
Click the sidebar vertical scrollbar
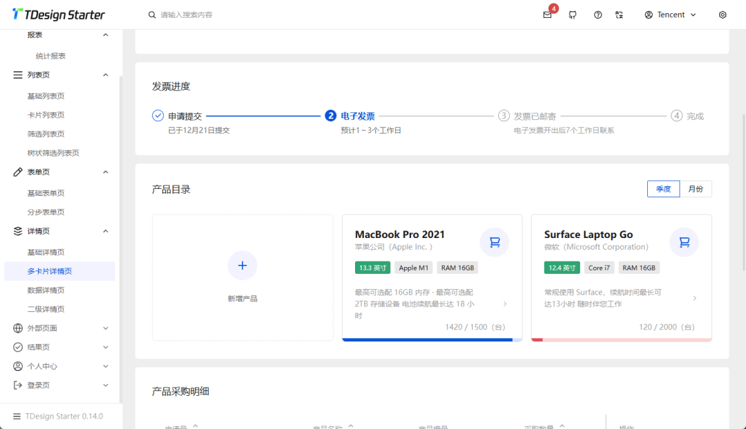[x=121, y=239]
